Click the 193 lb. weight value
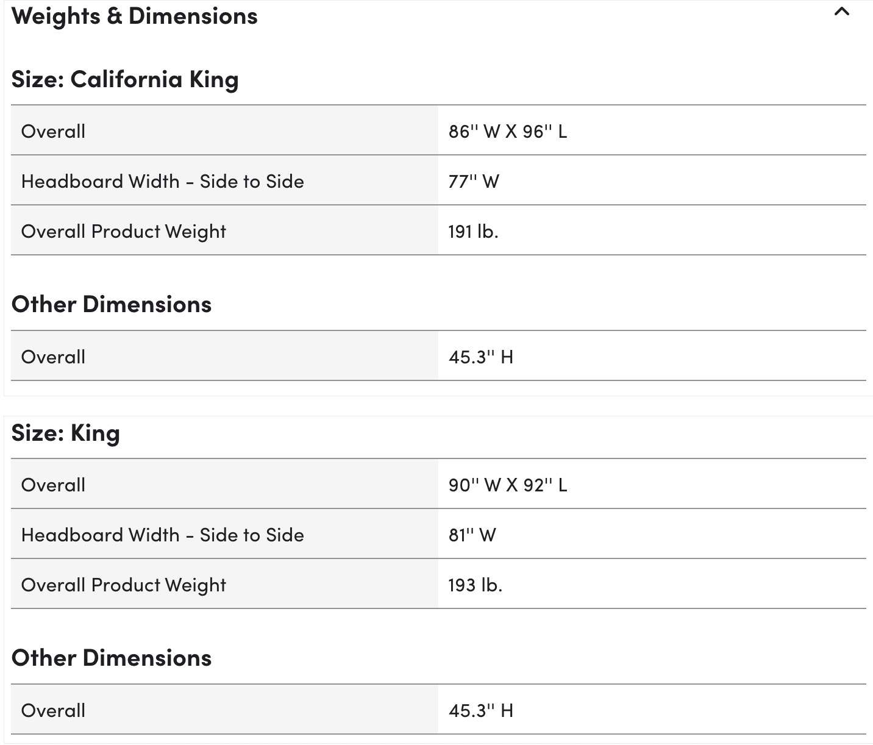The height and width of the screenshot is (745, 873). (x=475, y=585)
